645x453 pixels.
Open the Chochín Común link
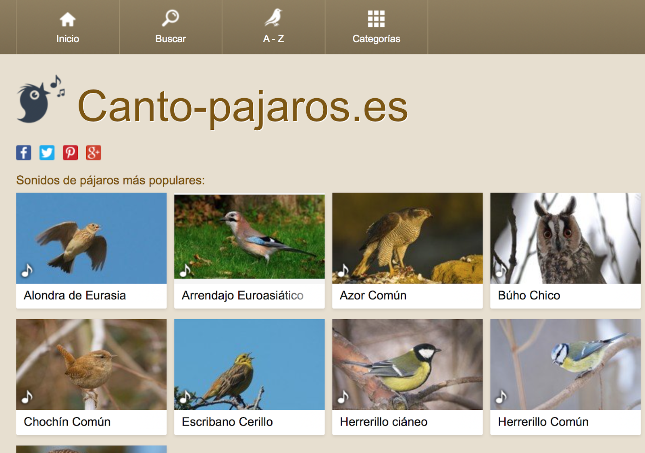pos(67,422)
